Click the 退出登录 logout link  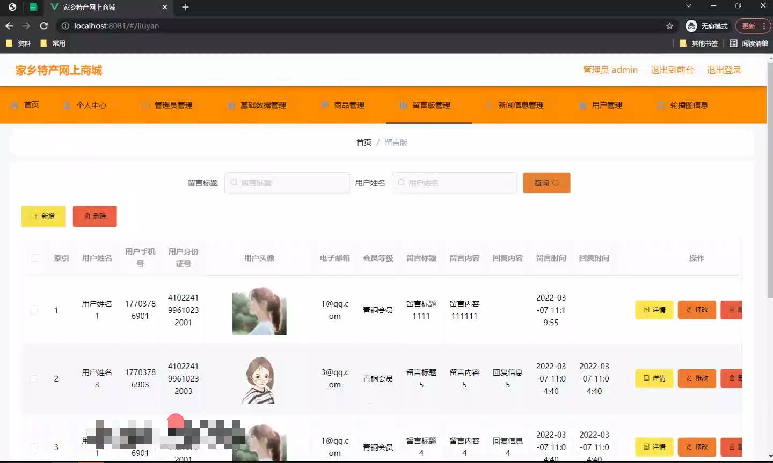(724, 70)
